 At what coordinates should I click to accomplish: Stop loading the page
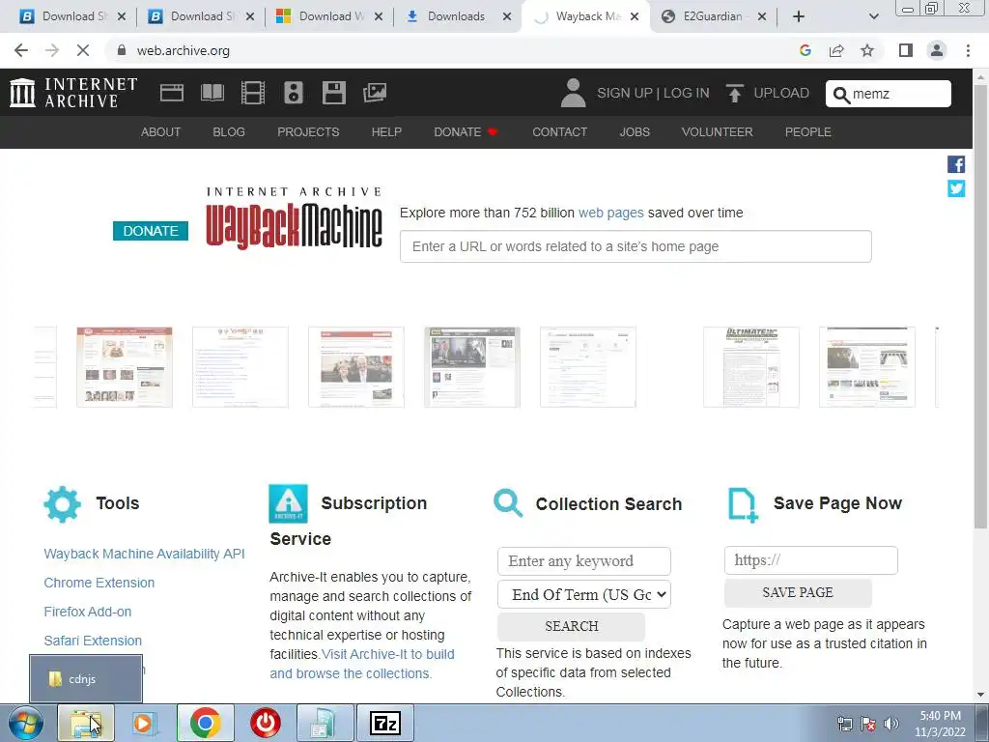[83, 50]
